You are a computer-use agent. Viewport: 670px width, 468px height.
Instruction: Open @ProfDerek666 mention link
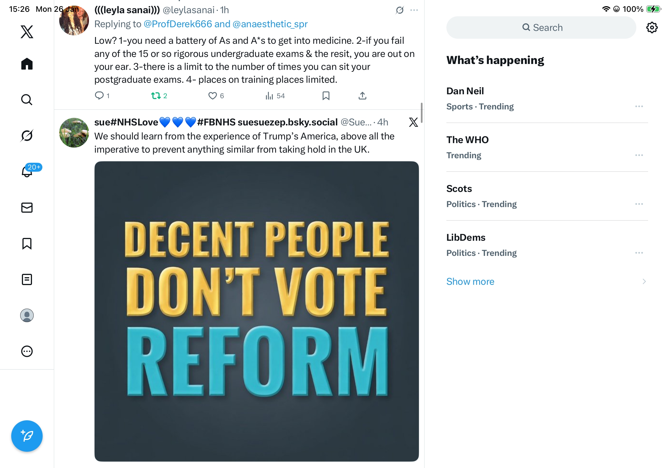coord(177,24)
